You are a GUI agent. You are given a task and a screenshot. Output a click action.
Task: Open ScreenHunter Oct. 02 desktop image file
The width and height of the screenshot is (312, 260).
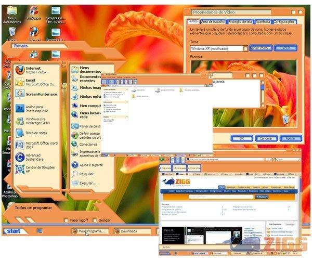[x=56, y=15]
